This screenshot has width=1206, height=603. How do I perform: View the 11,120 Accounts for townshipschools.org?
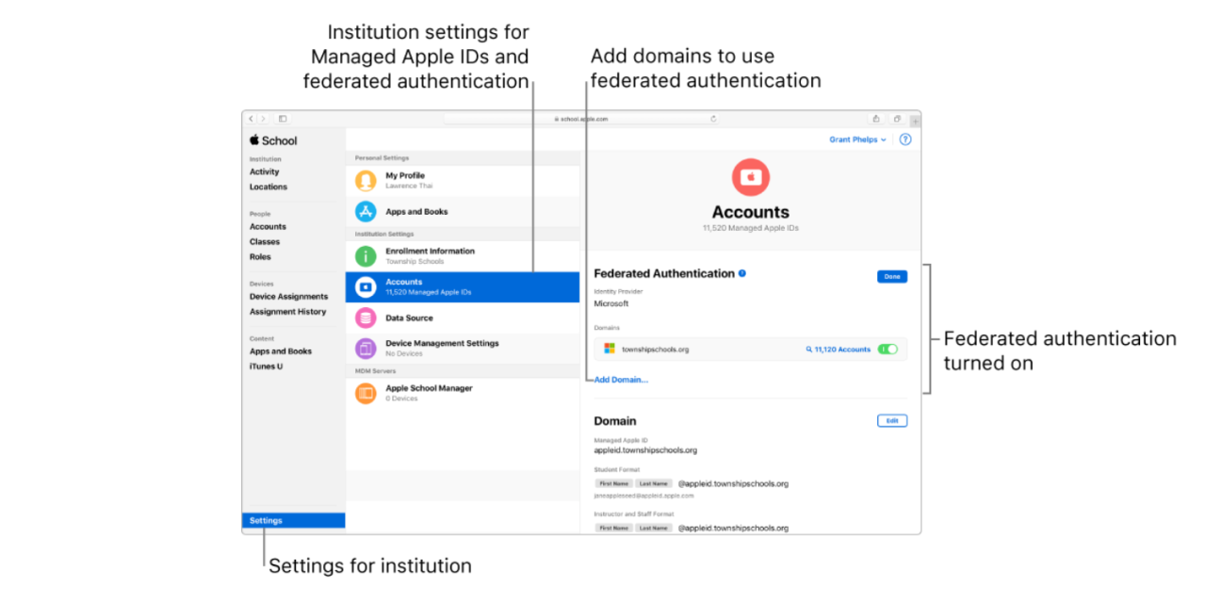click(840, 349)
